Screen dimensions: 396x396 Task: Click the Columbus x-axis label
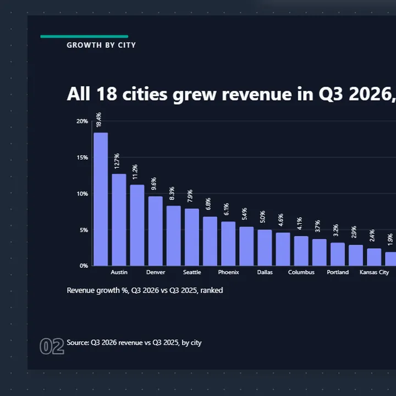301,272
